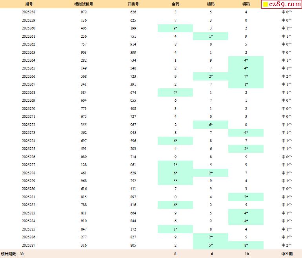
Task: Select 模拟试机号 value 089 in row 2025276
Action: [84, 157]
